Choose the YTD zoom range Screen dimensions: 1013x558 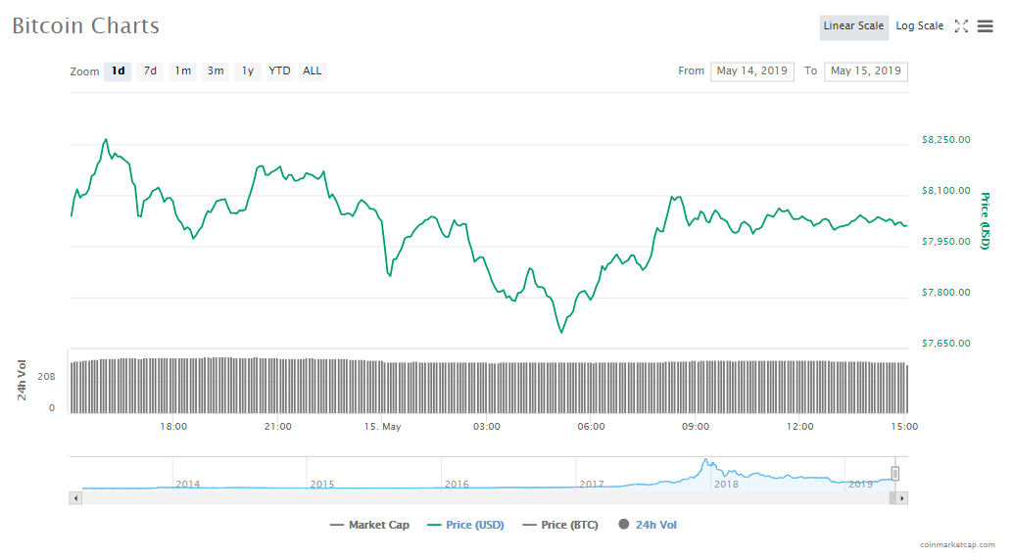coord(280,71)
